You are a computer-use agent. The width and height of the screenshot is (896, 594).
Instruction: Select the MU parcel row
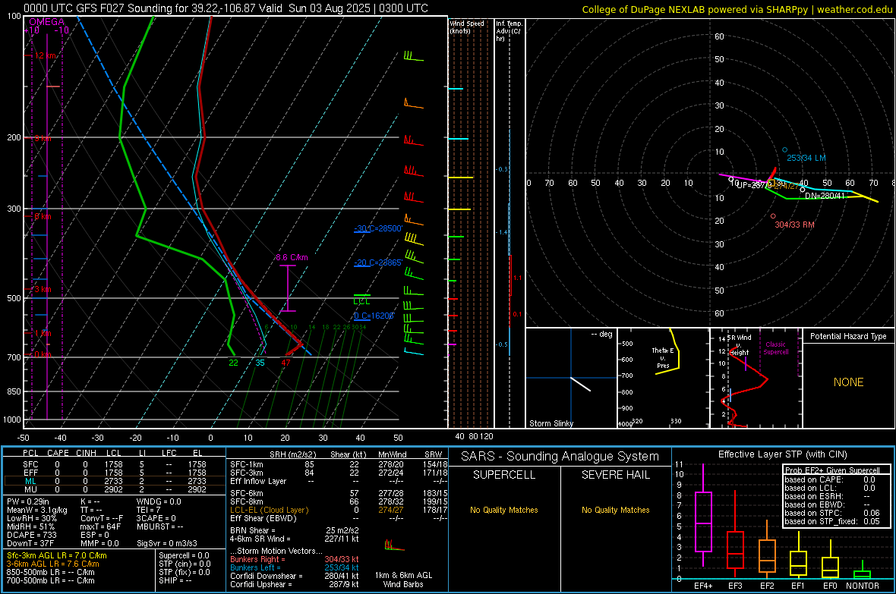point(115,489)
